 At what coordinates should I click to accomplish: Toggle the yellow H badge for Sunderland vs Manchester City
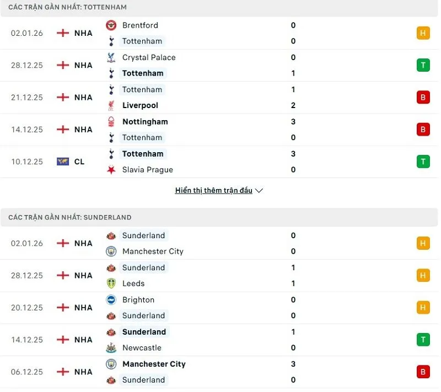[x=423, y=243]
